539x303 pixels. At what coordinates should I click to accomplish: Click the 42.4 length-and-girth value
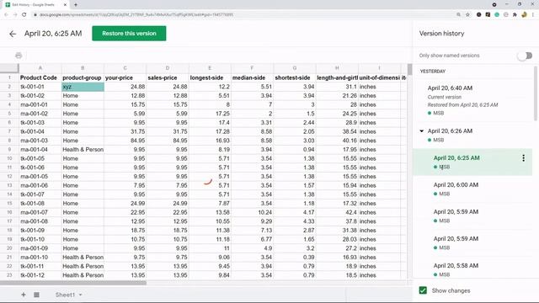click(x=337, y=212)
